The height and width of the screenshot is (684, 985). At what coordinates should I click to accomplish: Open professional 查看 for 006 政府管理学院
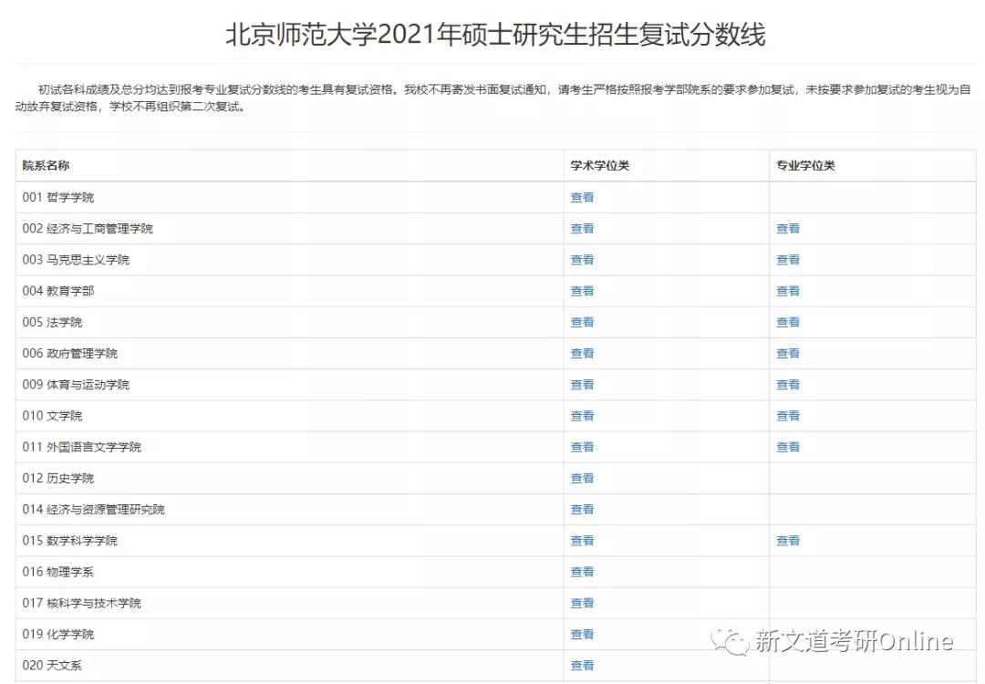[787, 353]
